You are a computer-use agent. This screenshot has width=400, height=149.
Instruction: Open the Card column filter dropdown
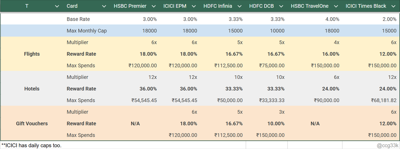pyautogui.click(x=103, y=6)
